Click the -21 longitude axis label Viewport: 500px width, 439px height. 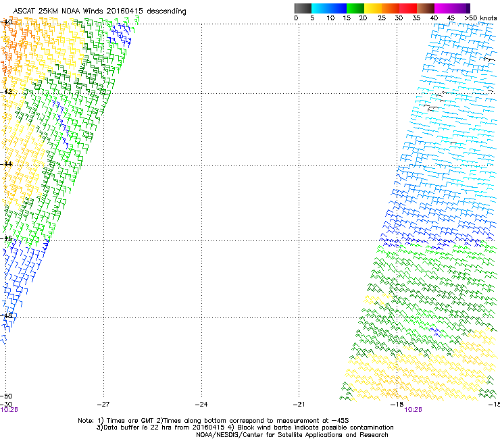pos(299,405)
